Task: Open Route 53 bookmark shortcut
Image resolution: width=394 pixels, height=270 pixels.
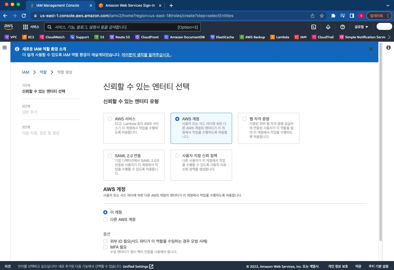Action: click(120, 37)
